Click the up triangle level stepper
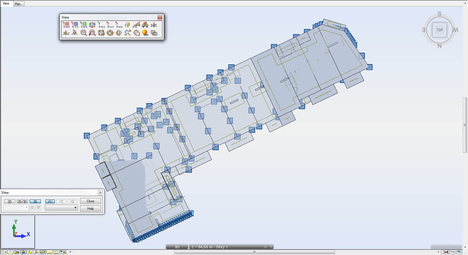Image resolution: width=468 pixels, height=255 pixels. [32, 207]
